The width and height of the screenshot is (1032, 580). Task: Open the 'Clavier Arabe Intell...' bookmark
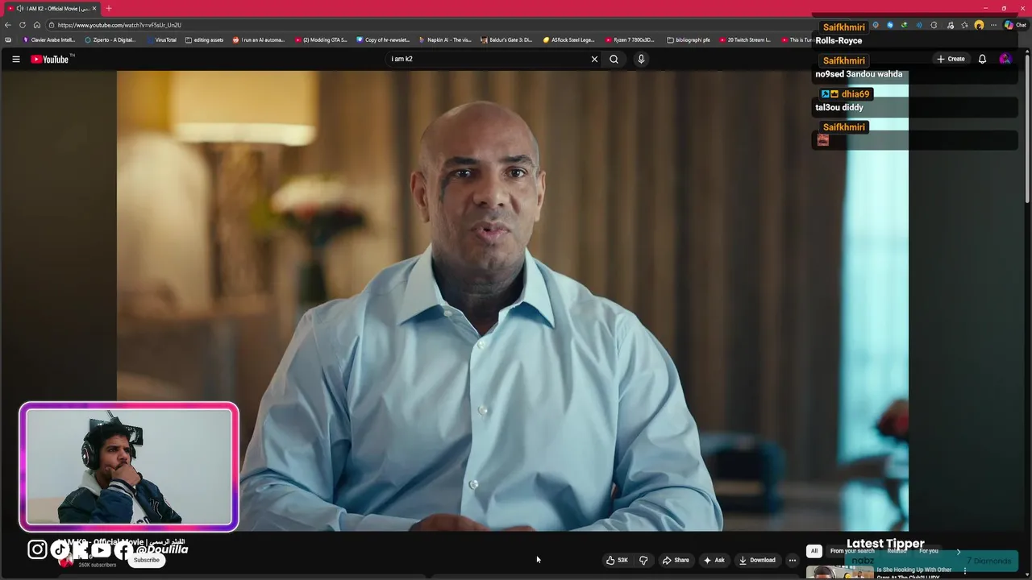(49, 39)
